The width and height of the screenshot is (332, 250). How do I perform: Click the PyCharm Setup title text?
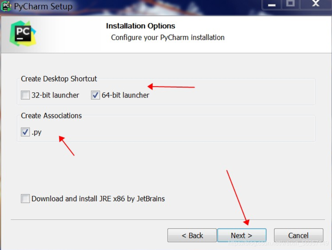point(43,6)
